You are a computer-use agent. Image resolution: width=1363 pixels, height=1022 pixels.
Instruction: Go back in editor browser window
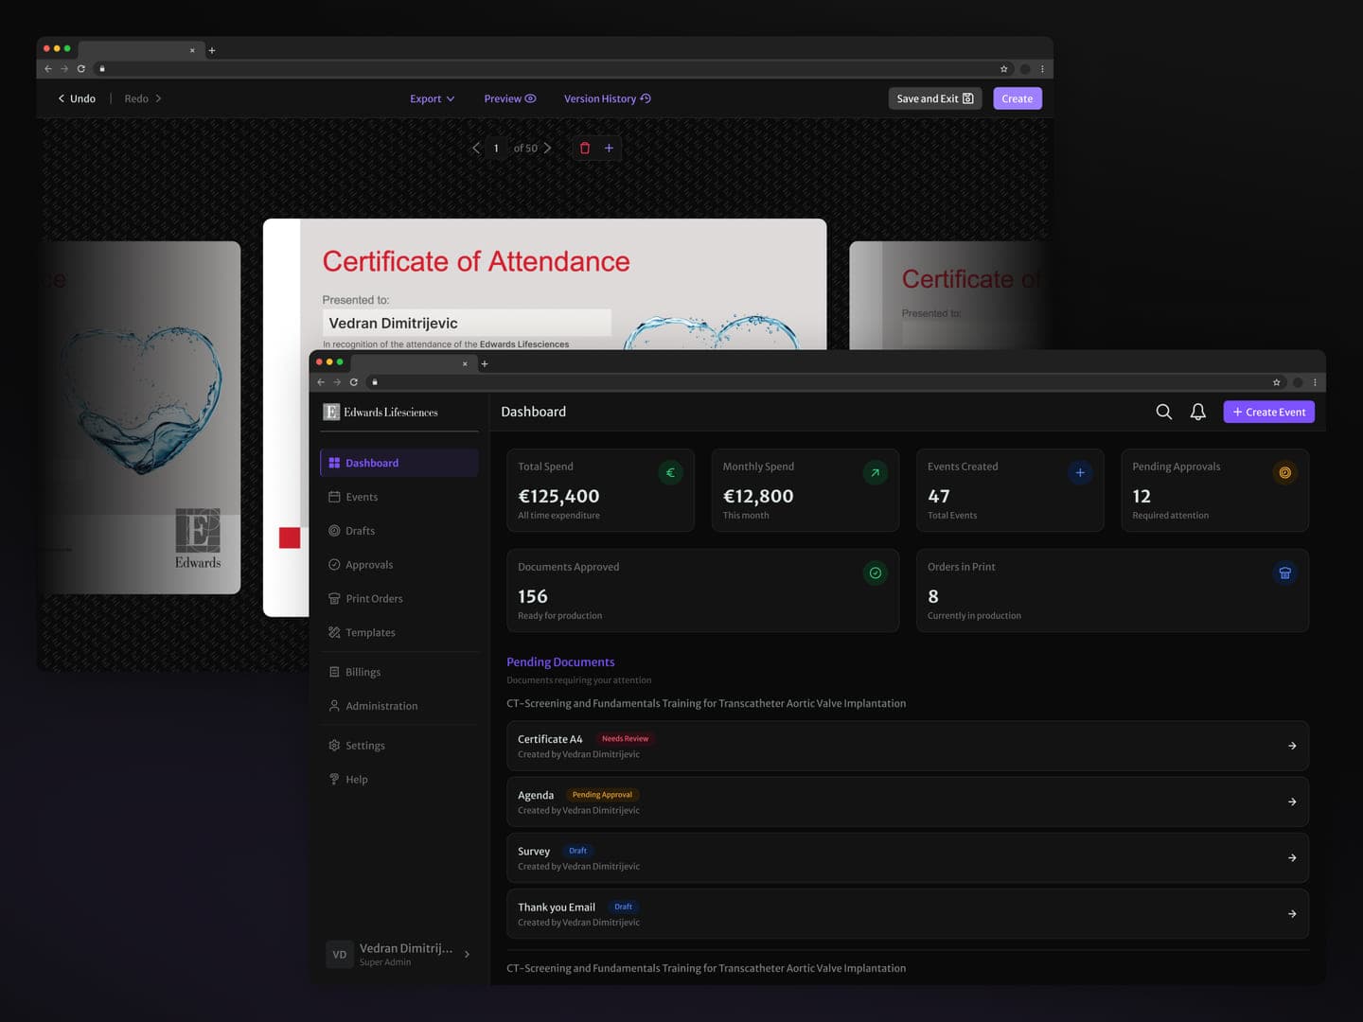(48, 69)
